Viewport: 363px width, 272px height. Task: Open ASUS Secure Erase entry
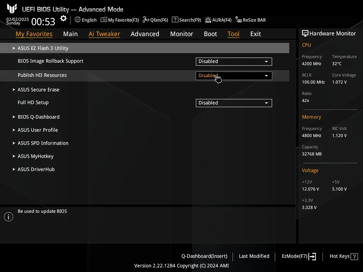point(38,90)
